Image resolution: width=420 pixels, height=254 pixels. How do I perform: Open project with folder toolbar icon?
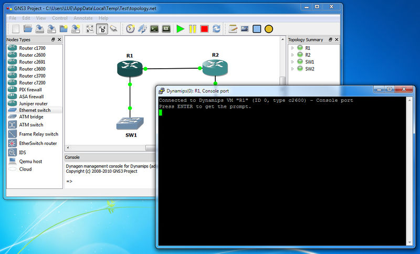pos(28,29)
